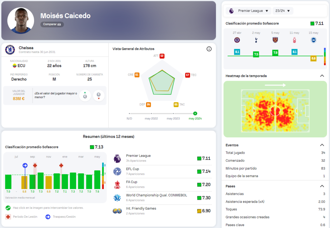330x228 pixels.
Task: Open attribute overview info icon
Action: coord(209,49)
